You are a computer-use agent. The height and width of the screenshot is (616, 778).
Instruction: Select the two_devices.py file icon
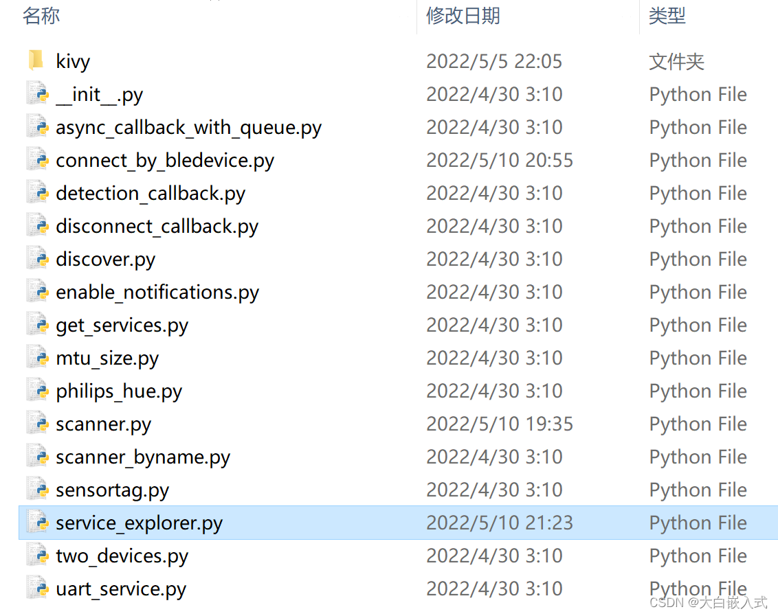pos(38,556)
